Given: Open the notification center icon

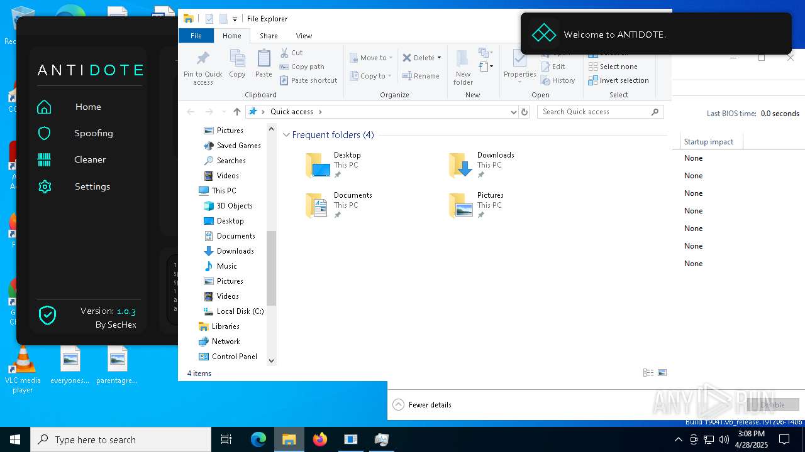Looking at the screenshot, I should coord(784,439).
